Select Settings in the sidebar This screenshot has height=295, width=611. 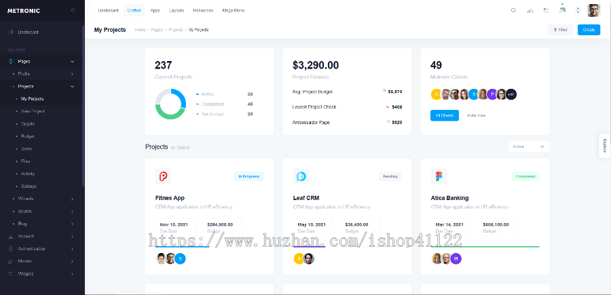pos(29,186)
